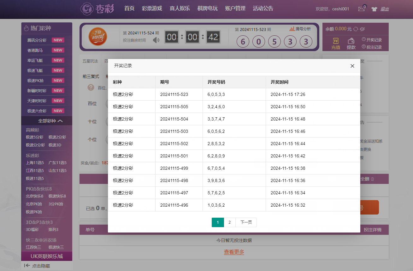Screen dimensions: 413x271
Task: Click 下一页 next page button
Action: click(x=246, y=222)
